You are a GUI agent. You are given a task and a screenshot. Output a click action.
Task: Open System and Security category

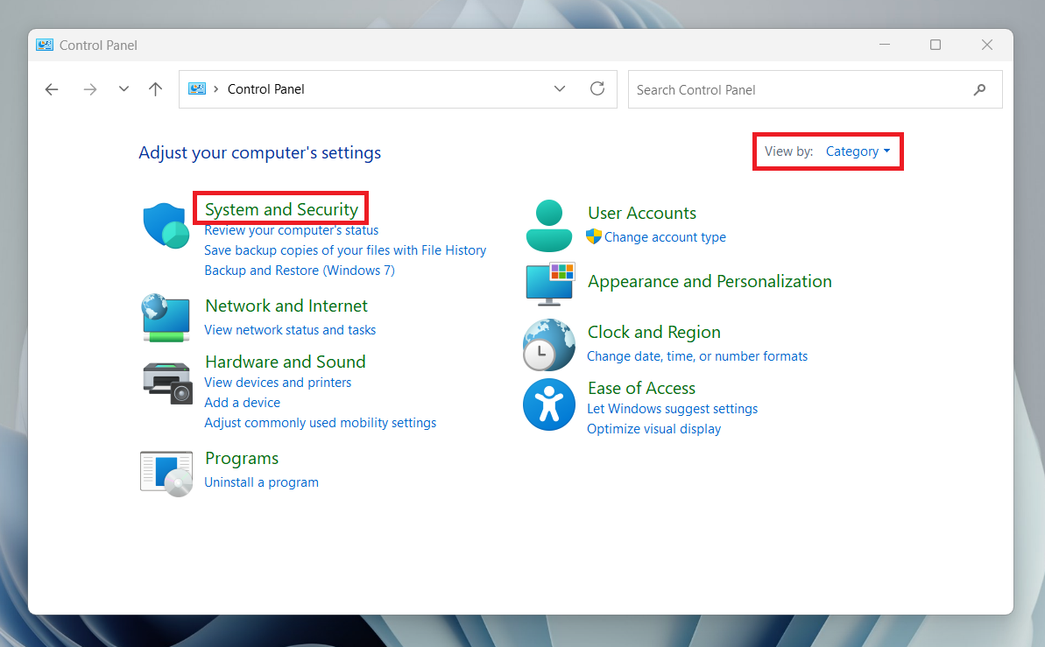(281, 209)
